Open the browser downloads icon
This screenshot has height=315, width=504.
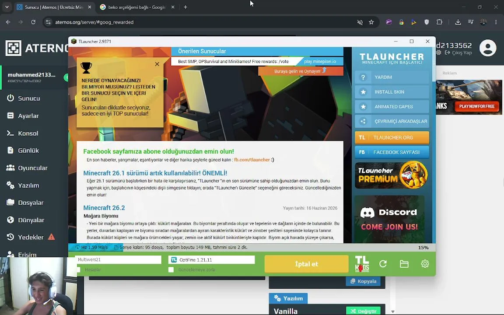[458, 22]
